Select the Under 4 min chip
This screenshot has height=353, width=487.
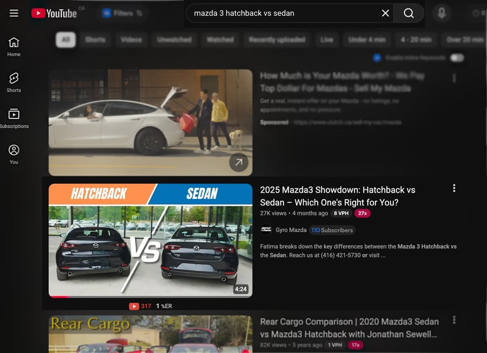[367, 40]
